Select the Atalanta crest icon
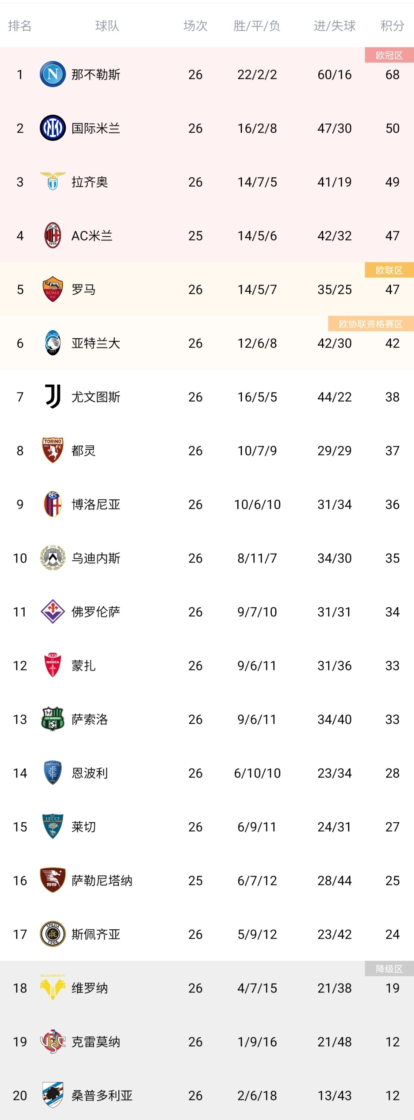This screenshot has height=1120, width=414. (x=52, y=343)
